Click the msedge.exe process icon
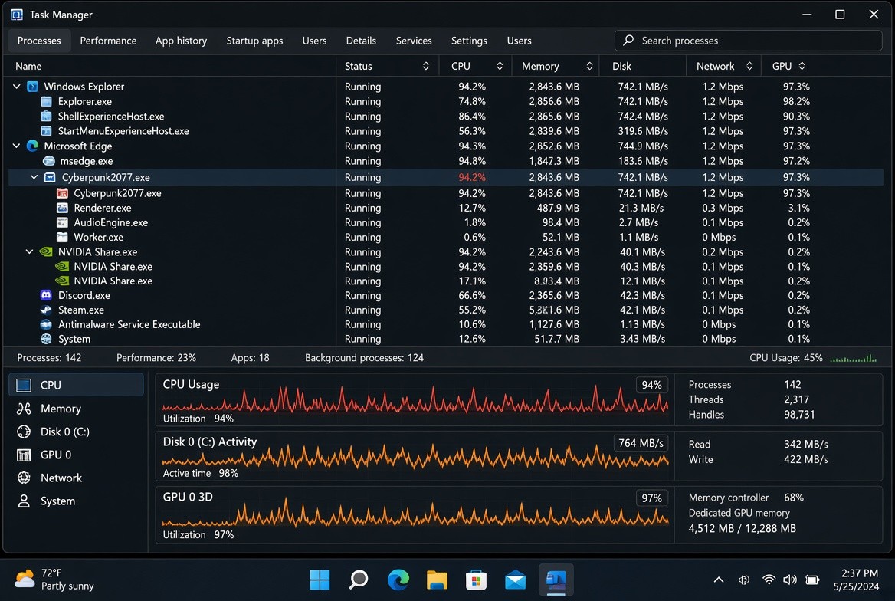Viewport: 895px width, 601px height. coord(49,161)
